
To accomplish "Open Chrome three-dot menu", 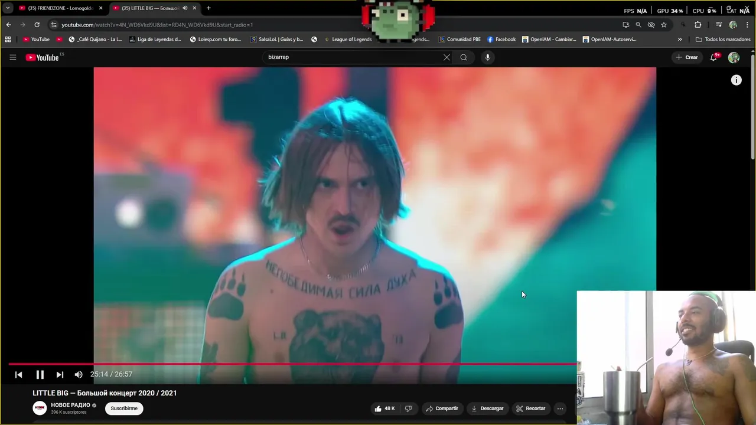I will (747, 25).
